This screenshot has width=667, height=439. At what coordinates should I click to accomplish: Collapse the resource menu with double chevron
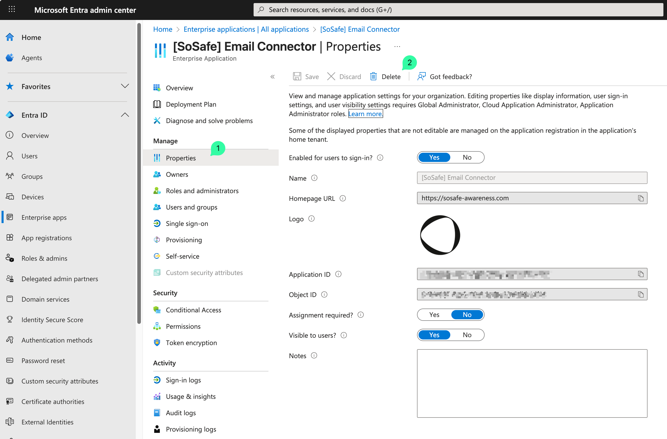[x=272, y=77]
